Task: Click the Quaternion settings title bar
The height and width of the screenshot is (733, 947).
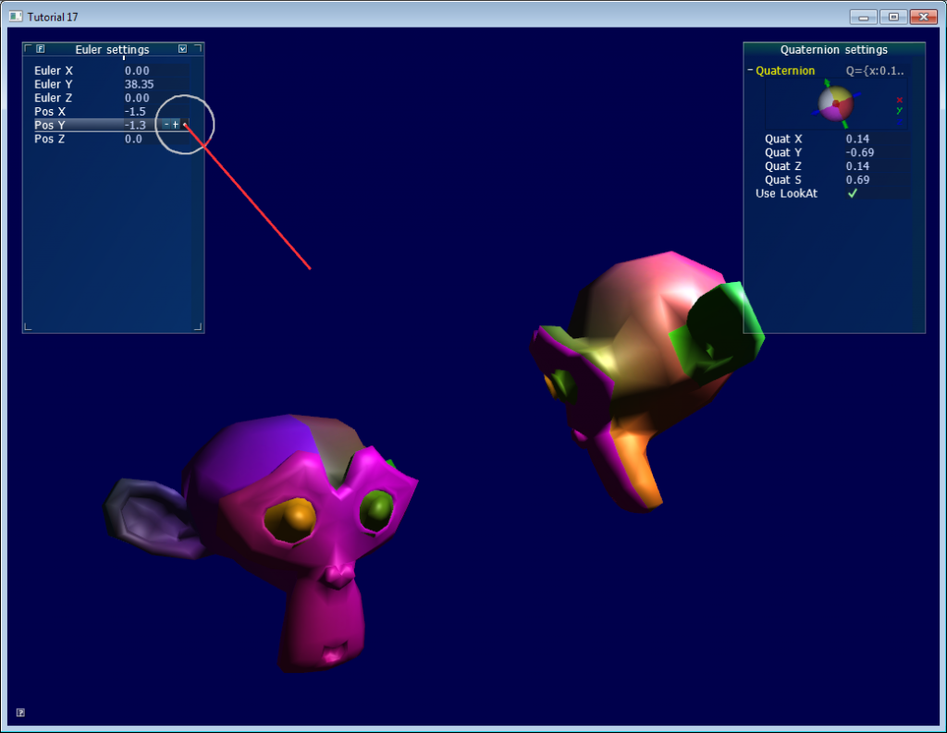Action: tap(833, 50)
